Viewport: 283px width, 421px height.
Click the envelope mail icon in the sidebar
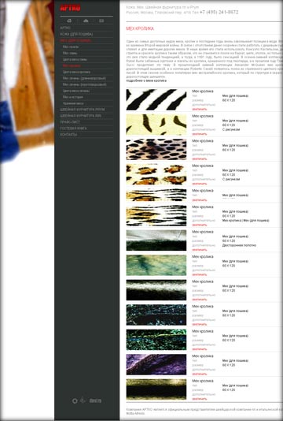tap(101, 20)
